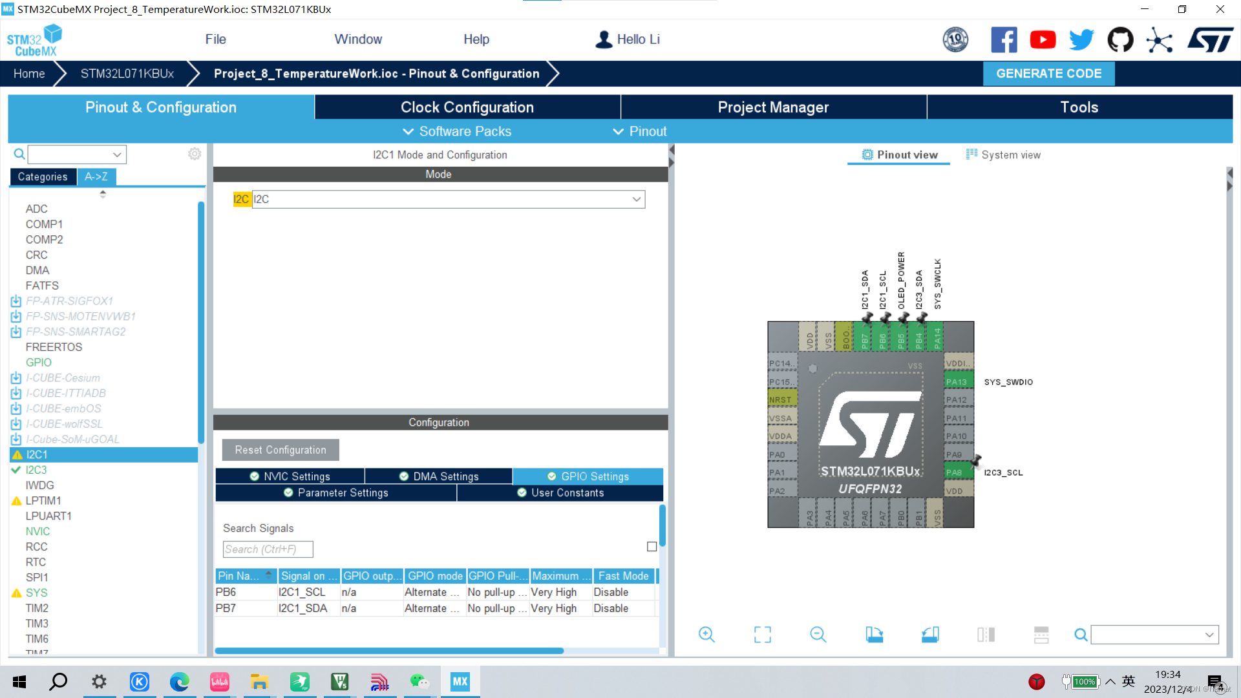Click the peripheral search magnifier icon
The image size is (1241, 698).
pyautogui.click(x=19, y=154)
